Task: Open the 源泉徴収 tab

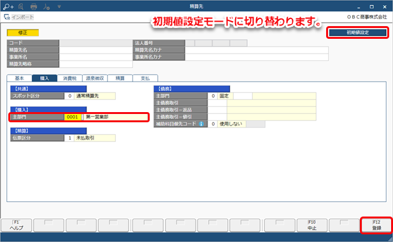Action: [x=95, y=78]
